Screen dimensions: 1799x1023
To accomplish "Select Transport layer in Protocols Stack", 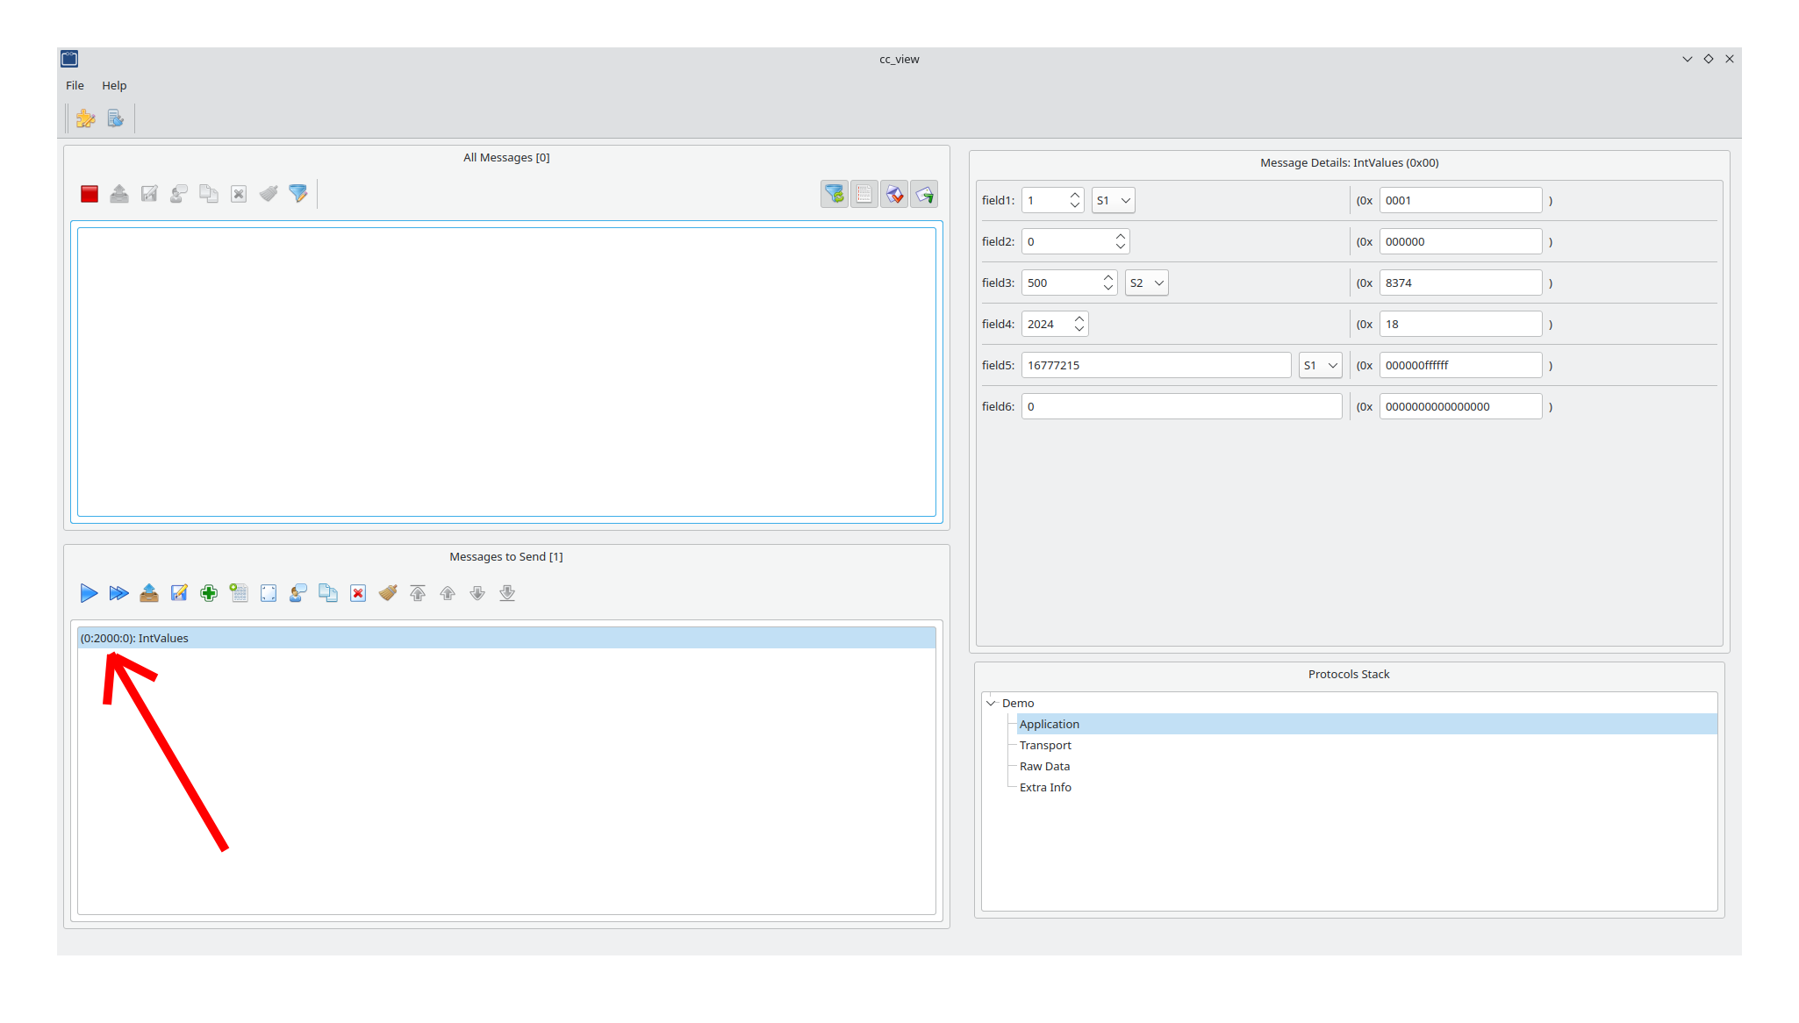I will click(1045, 745).
